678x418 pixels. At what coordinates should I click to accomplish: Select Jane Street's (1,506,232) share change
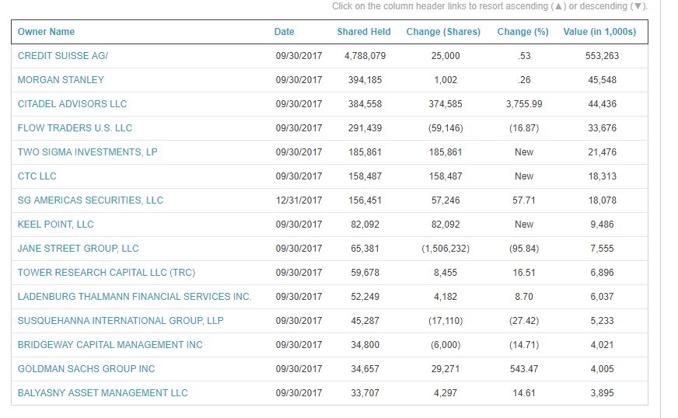pos(446,249)
